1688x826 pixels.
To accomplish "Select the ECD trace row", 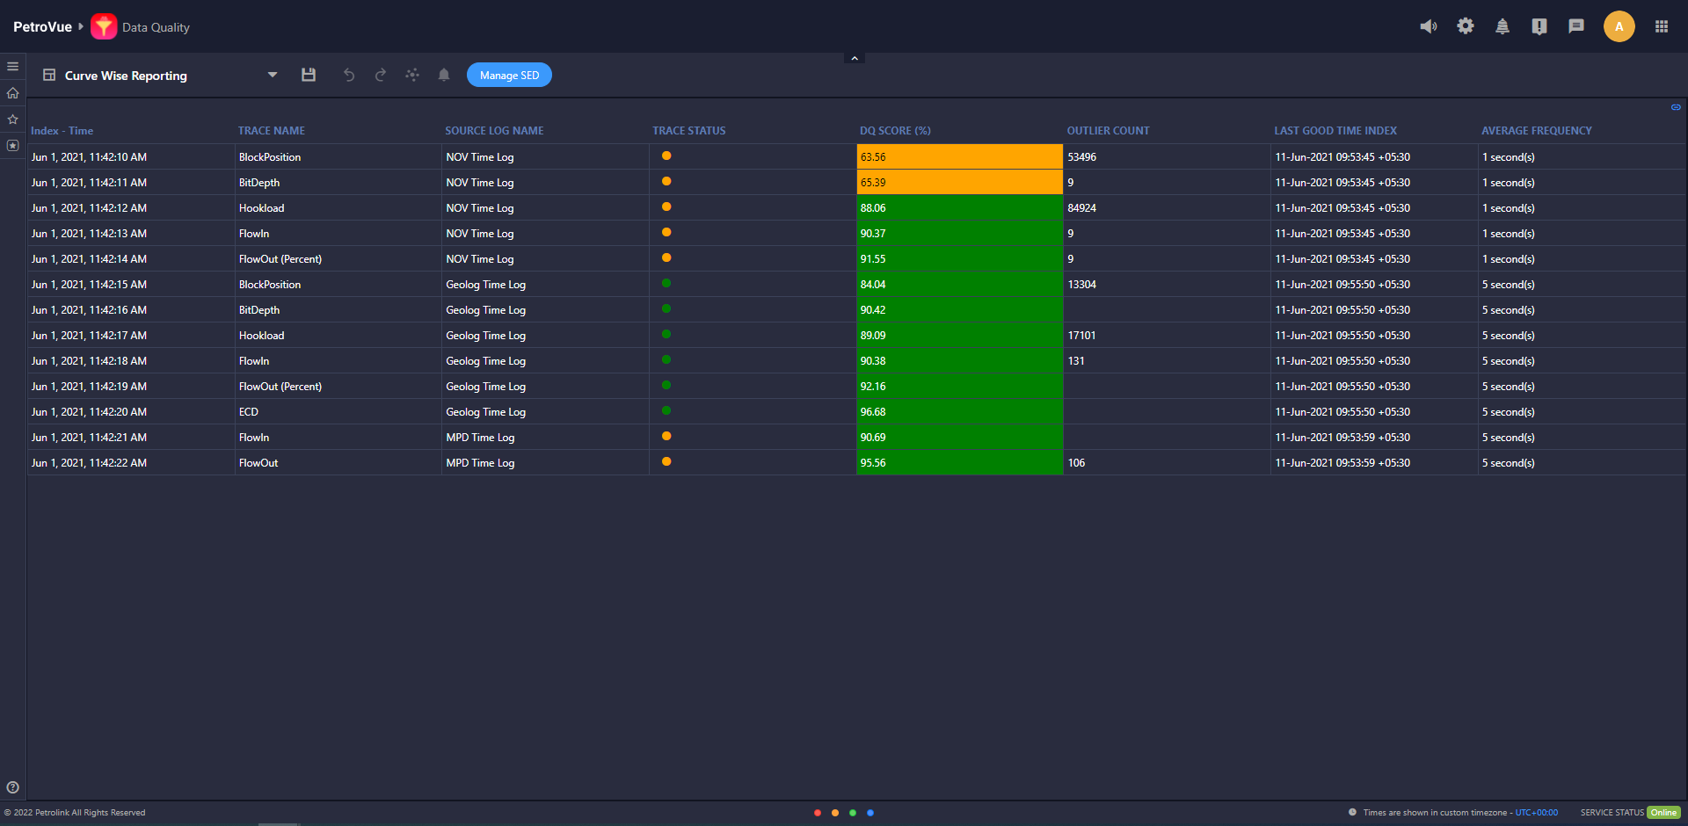I will coord(249,412).
